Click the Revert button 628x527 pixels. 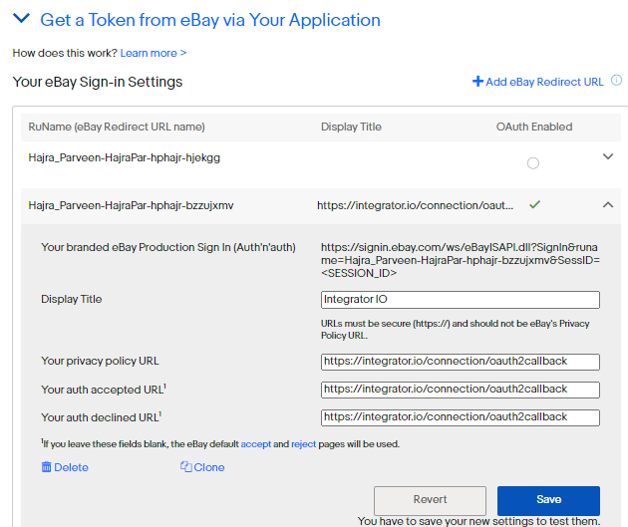(x=430, y=500)
